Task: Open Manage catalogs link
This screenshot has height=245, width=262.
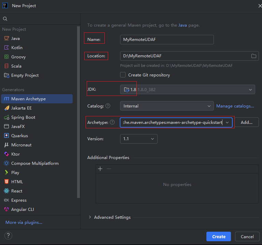Action: [x=235, y=106]
